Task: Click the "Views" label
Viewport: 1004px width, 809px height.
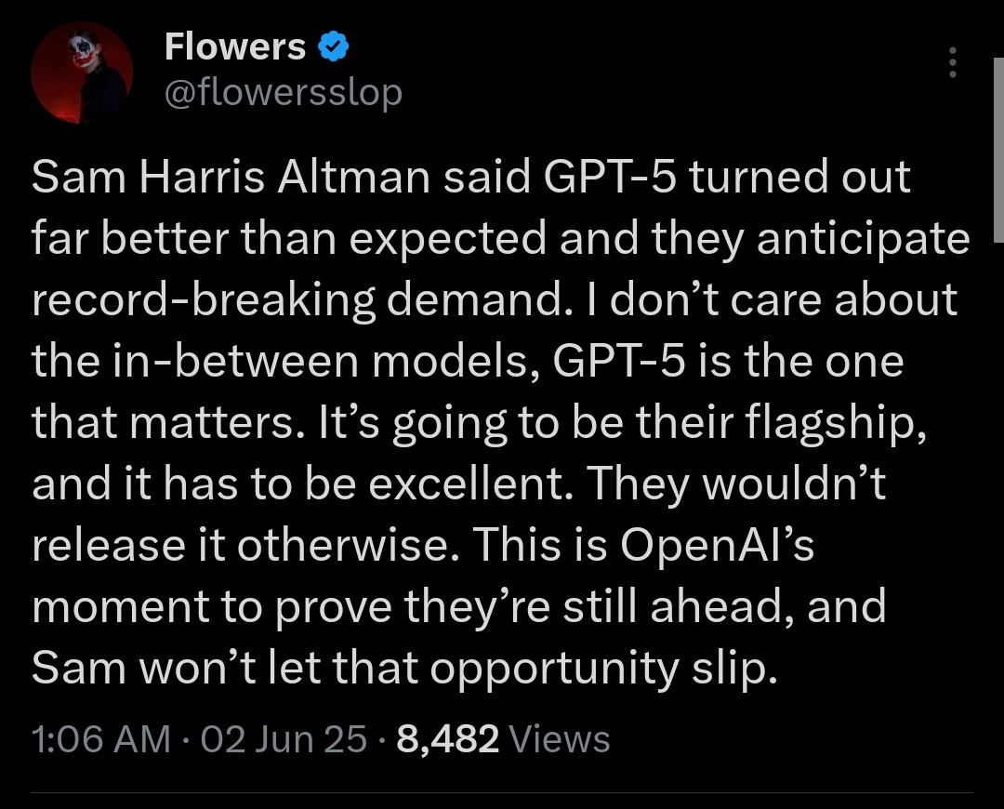Action: coord(561,739)
